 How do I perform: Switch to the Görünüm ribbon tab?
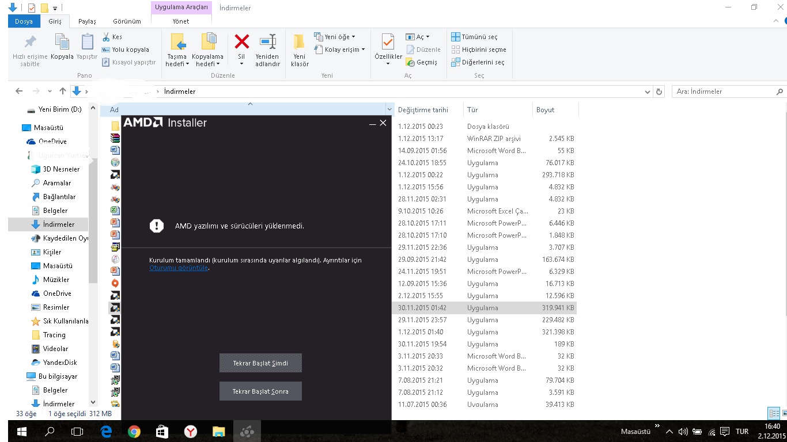click(x=127, y=21)
